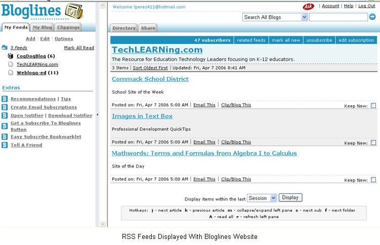The width and height of the screenshot is (380, 245).
Task: Open the TechLEARNing.com feed title link
Action: [x=157, y=50]
